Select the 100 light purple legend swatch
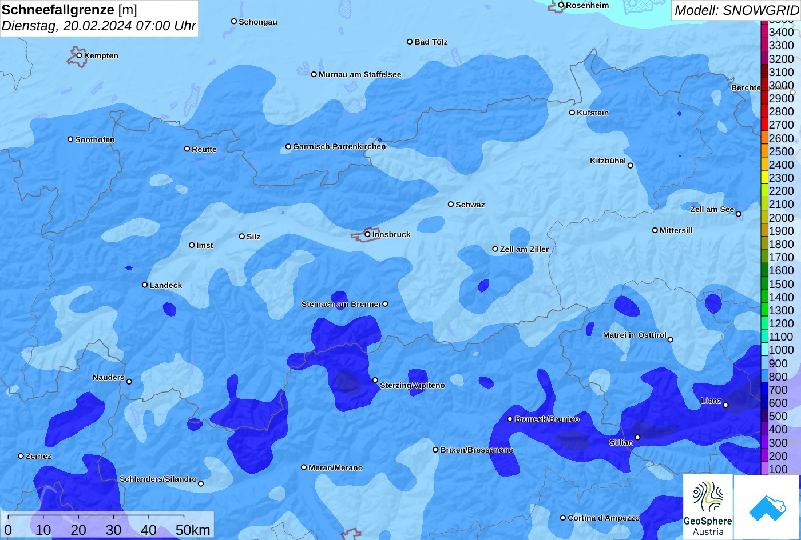The image size is (801, 540). [764, 469]
